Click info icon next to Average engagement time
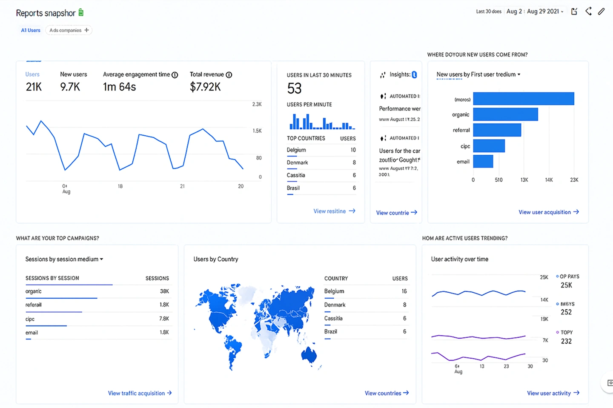The image size is (613, 408). 175,75
